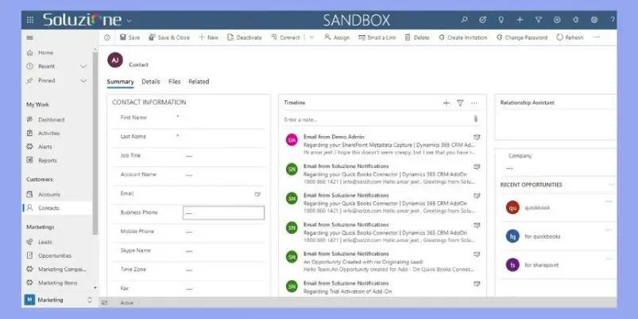This screenshot has width=638, height=319.
Task: Attach a file with the paperclip icon
Action: [476, 119]
